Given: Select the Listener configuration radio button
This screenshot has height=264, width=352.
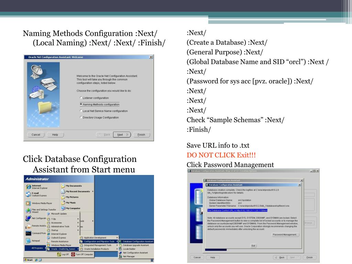Looking at the screenshot, I should [81, 98].
